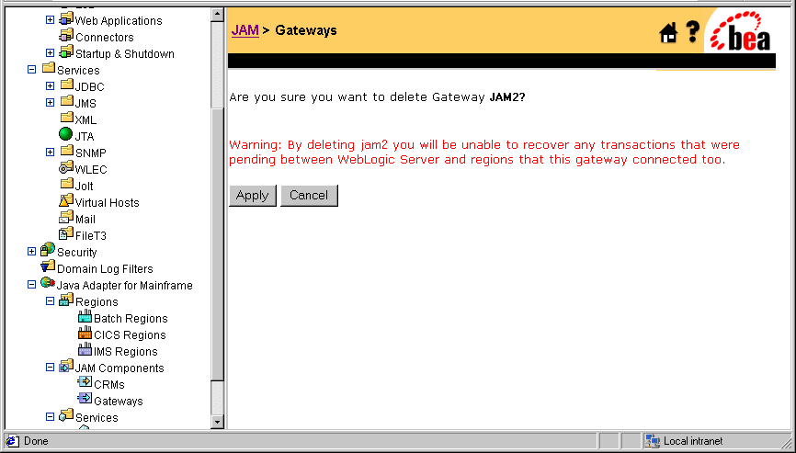Select the Connectors label
This screenshot has width=796, height=453.
click(105, 38)
